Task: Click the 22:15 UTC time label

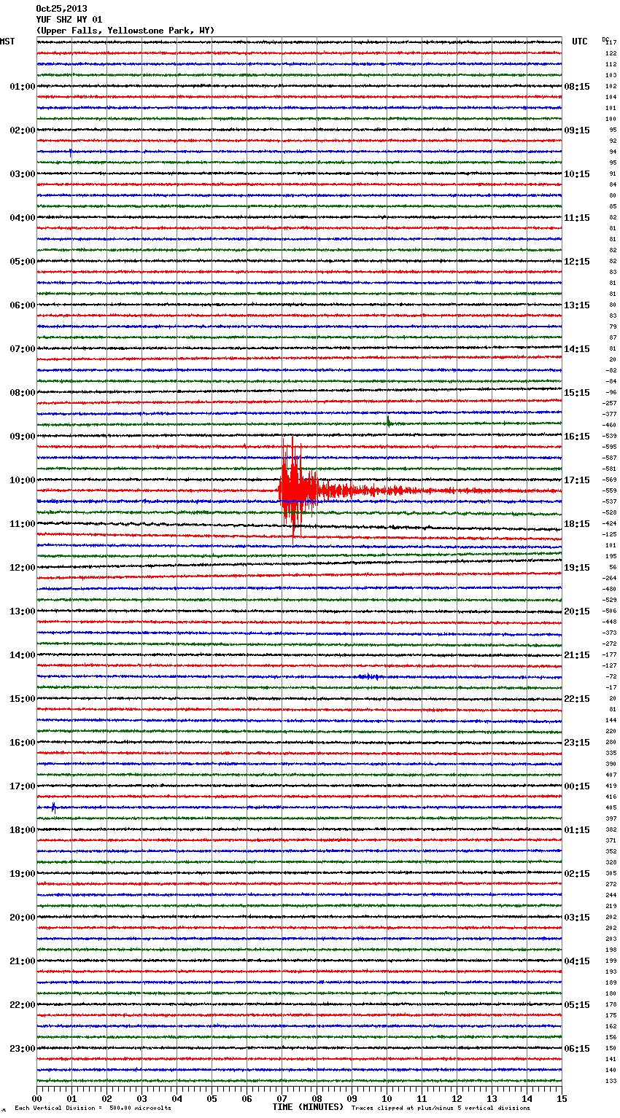Action: [x=577, y=699]
